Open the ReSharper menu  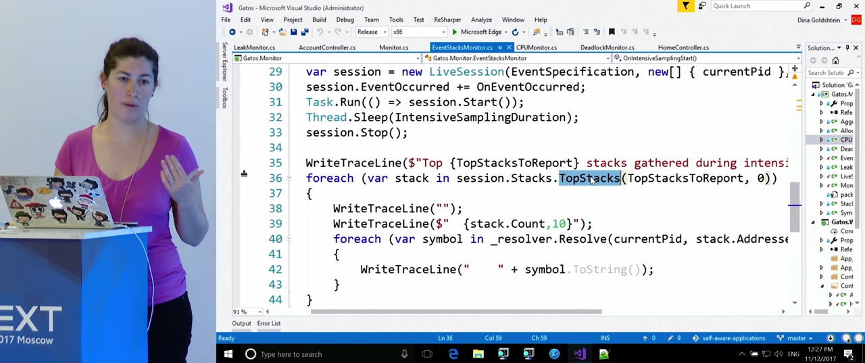pyautogui.click(x=447, y=20)
